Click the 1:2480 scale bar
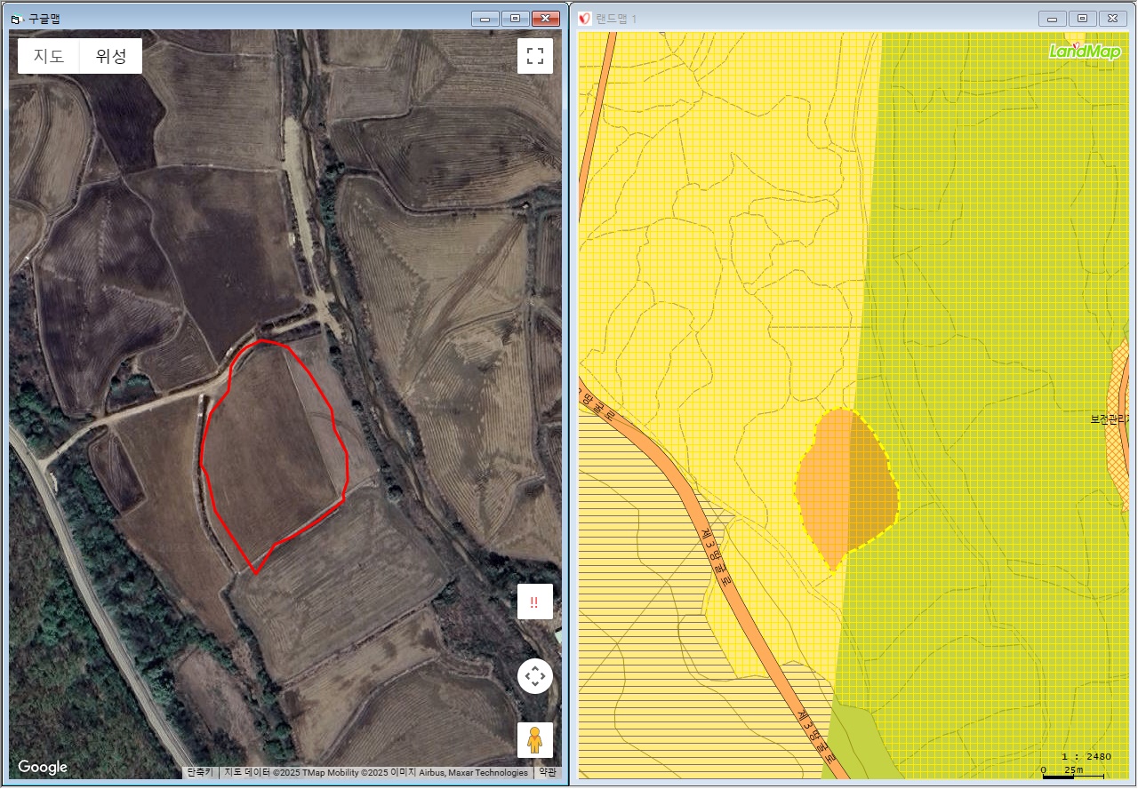 [1078, 763]
